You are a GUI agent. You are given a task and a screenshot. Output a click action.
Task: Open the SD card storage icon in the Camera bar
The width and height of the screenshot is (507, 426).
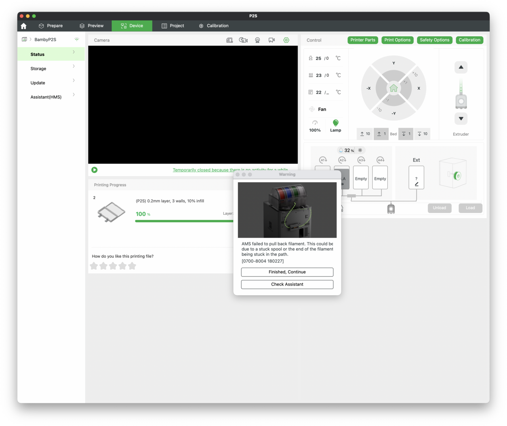click(229, 40)
